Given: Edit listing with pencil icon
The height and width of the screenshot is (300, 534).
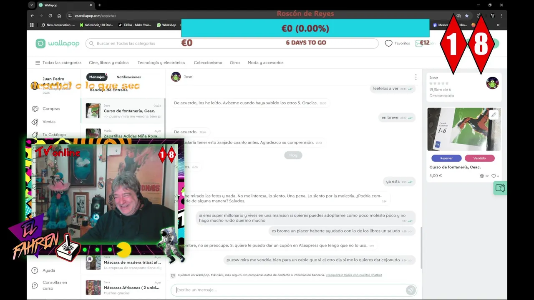Looking at the screenshot, I should coord(494,115).
